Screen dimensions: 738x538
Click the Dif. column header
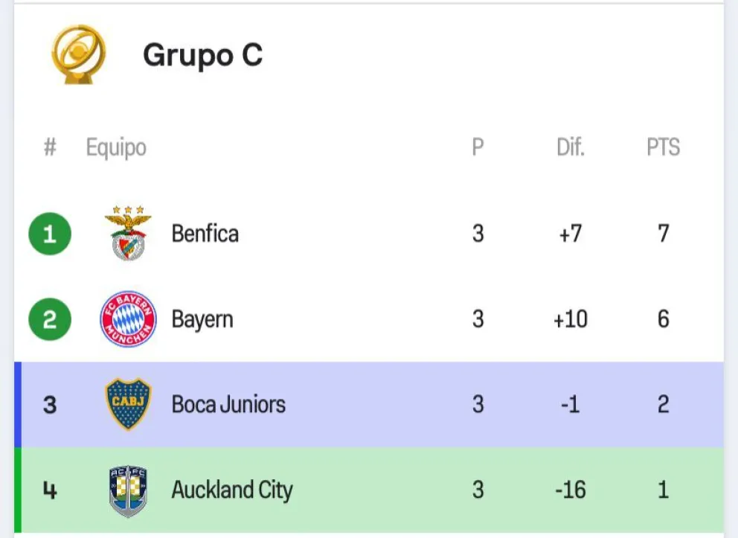tap(571, 147)
